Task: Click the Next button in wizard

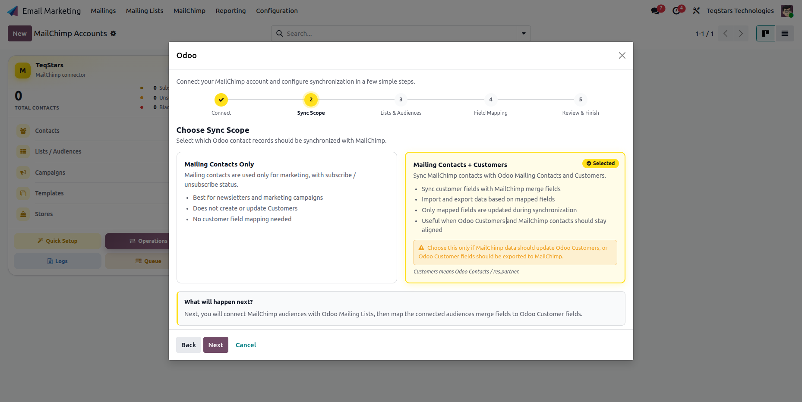Action: tap(216, 345)
